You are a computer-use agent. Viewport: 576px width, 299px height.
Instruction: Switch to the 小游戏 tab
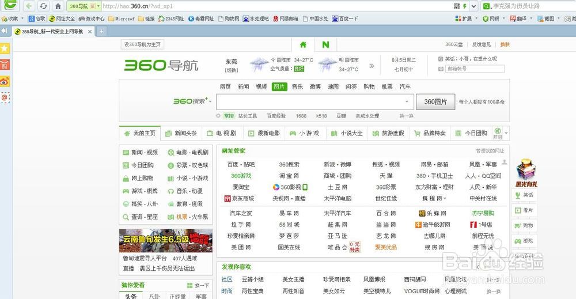(x=305, y=133)
